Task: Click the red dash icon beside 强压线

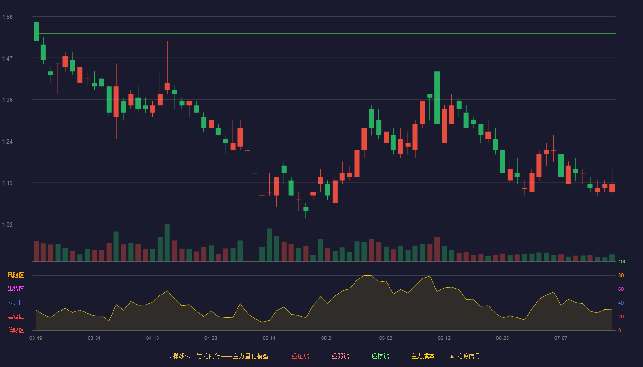Action: coord(286,356)
